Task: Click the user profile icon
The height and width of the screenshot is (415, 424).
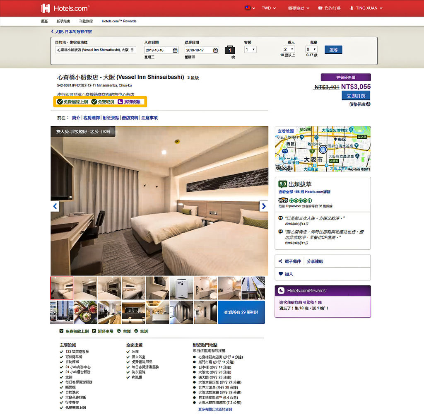Action: point(352,8)
